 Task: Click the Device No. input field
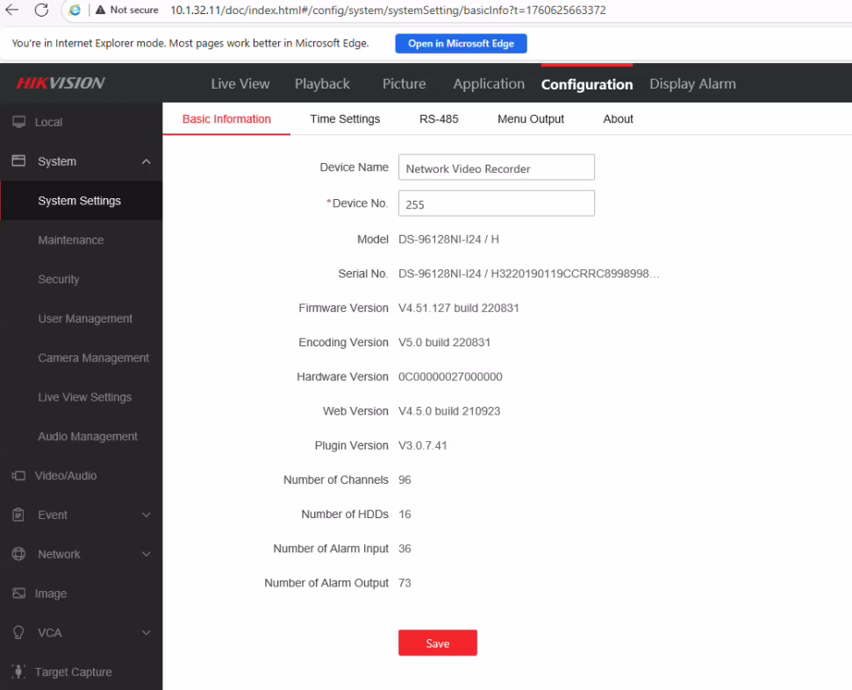[497, 203]
